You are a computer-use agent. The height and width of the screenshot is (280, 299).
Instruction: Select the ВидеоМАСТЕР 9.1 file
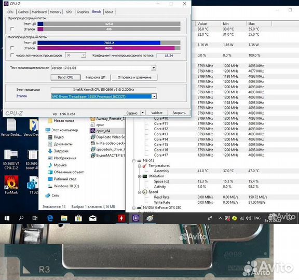[108, 155]
